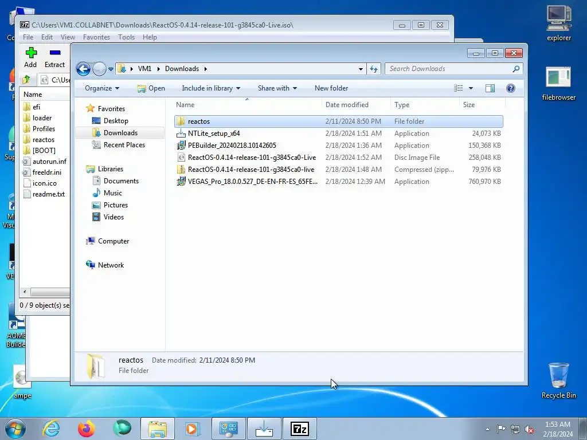Expand the arrow after VM1 in breadcrumb
Screen dimensions: 587x440
(x=158, y=69)
